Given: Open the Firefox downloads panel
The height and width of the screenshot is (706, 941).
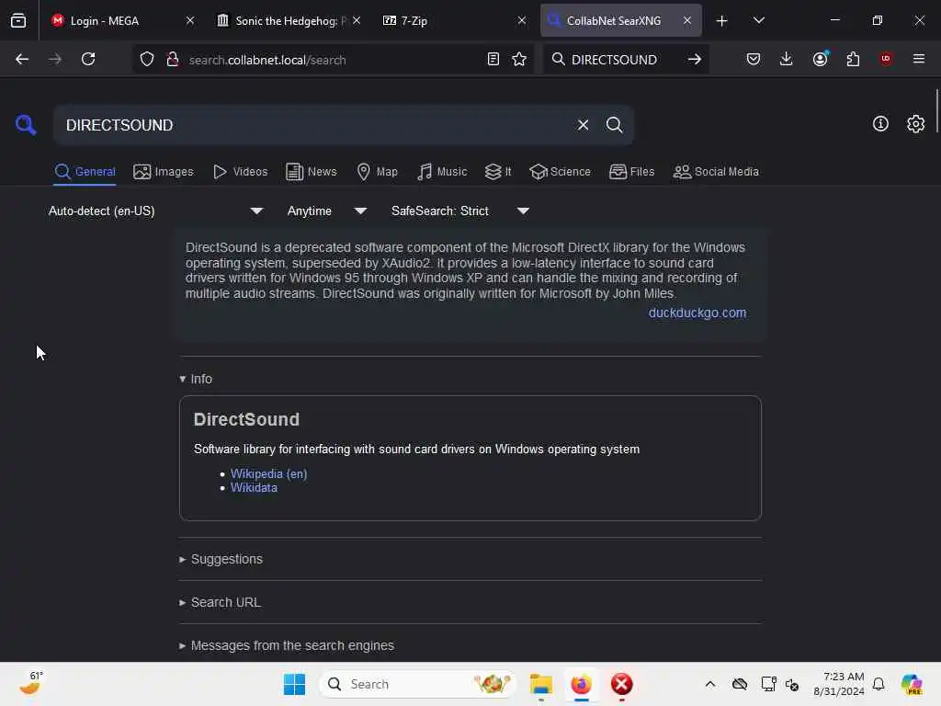Looking at the screenshot, I should [787, 59].
